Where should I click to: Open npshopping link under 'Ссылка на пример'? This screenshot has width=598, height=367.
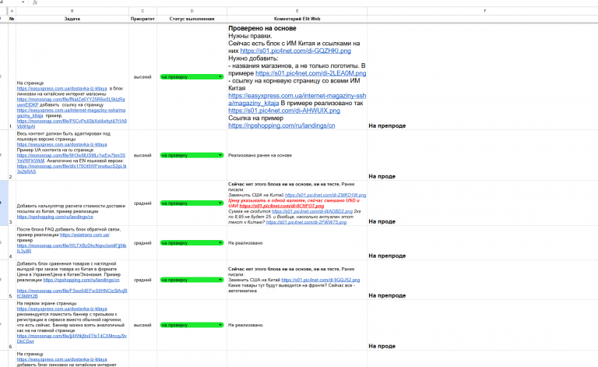(281, 125)
